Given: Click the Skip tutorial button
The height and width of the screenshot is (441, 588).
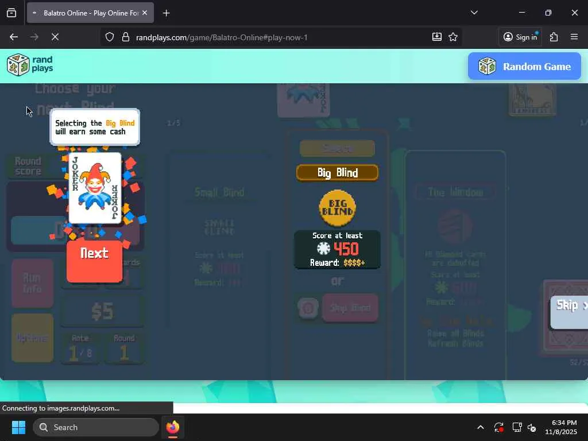Looking at the screenshot, I should (x=569, y=312).
